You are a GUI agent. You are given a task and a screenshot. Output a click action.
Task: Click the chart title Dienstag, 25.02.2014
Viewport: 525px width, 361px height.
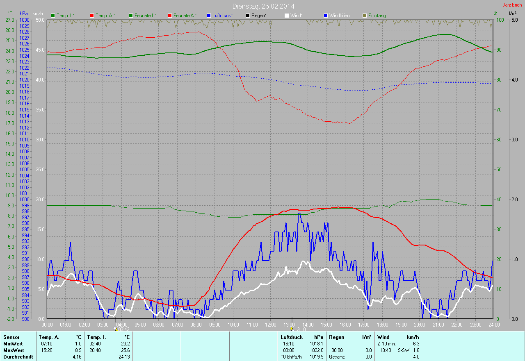click(x=263, y=6)
